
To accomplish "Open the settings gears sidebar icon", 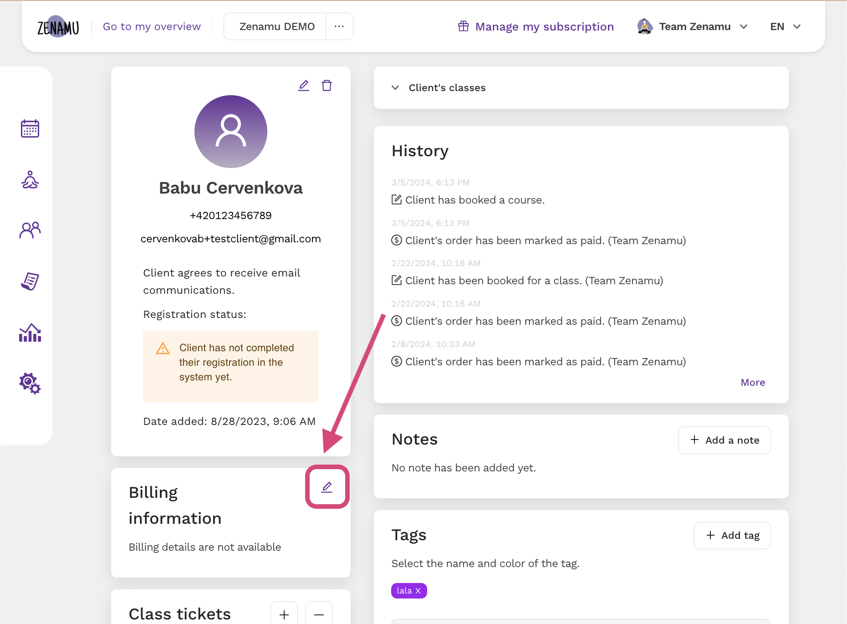I will tap(30, 384).
